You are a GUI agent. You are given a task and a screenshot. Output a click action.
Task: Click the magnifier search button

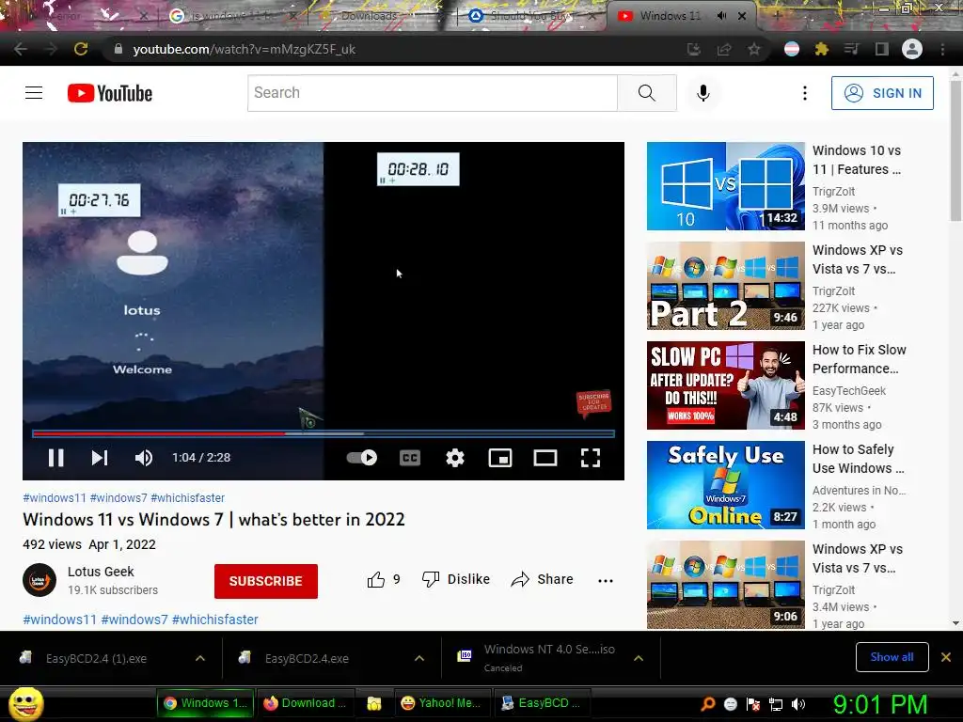click(x=647, y=93)
